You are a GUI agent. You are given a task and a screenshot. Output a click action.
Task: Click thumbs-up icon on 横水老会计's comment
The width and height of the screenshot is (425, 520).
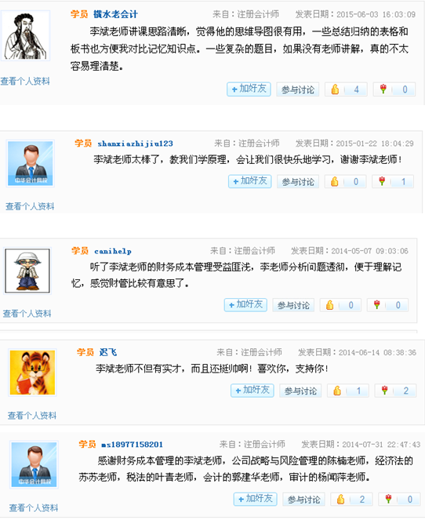coord(335,89)
